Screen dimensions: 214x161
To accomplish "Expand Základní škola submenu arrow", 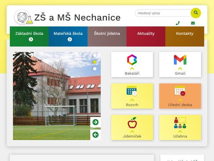I will 31,39.
